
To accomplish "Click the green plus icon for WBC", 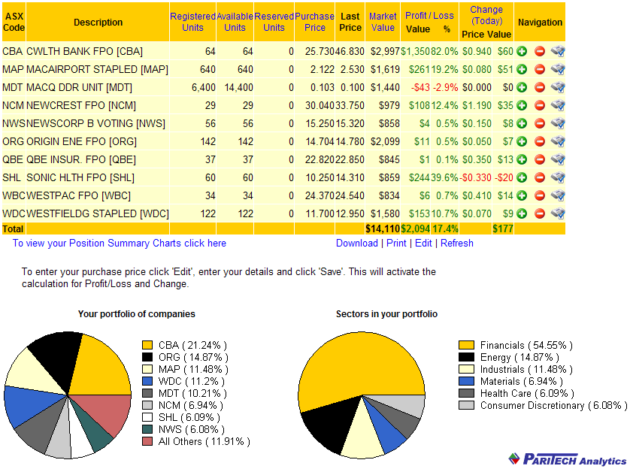I will pos(522,195).
